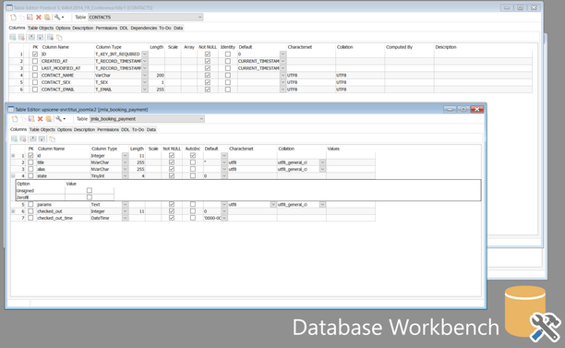Click Characterset header in CONTACTS grid
The image size is (565, 348).
point(300,47)
